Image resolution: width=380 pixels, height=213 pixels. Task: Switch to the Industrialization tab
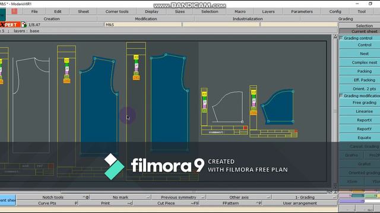(248, 18)
